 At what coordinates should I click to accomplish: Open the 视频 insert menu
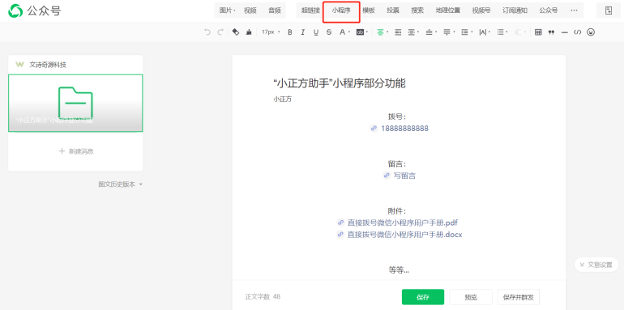tap(250, 11)
